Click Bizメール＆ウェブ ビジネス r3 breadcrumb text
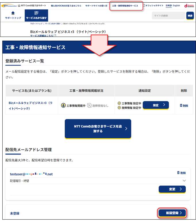 [x=84, y=24]
